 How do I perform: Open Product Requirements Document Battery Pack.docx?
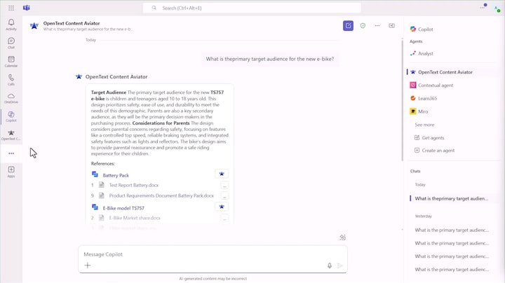tap(161, 195)
